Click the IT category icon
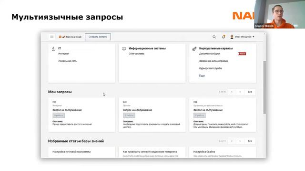Image resolution: width=305 pixels, height=171 pixels. [x=53, y=49]
